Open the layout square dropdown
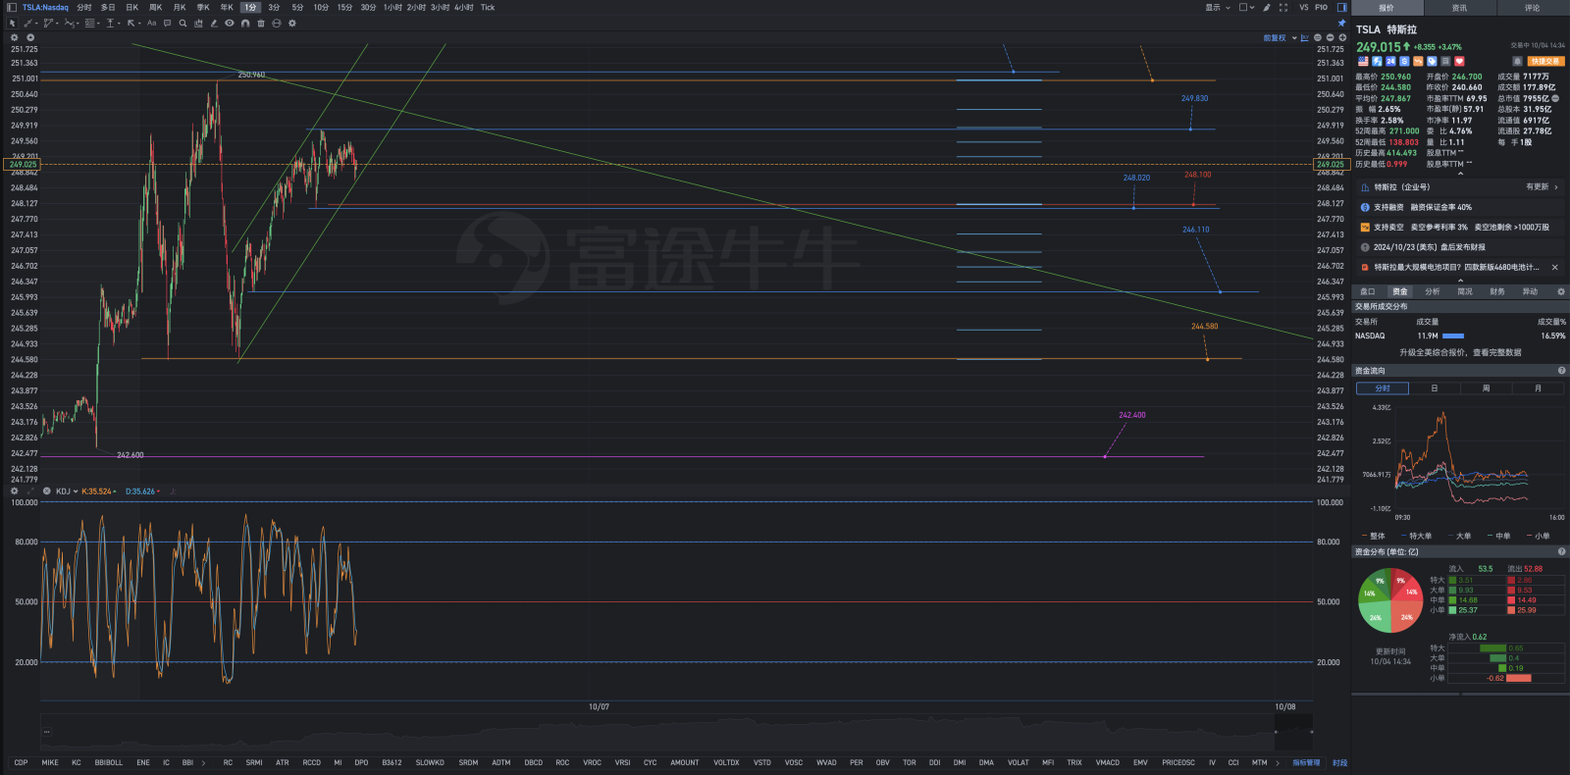This screenshot has width=1570, height=775. pyautogui.click(x=1246, y=8)
